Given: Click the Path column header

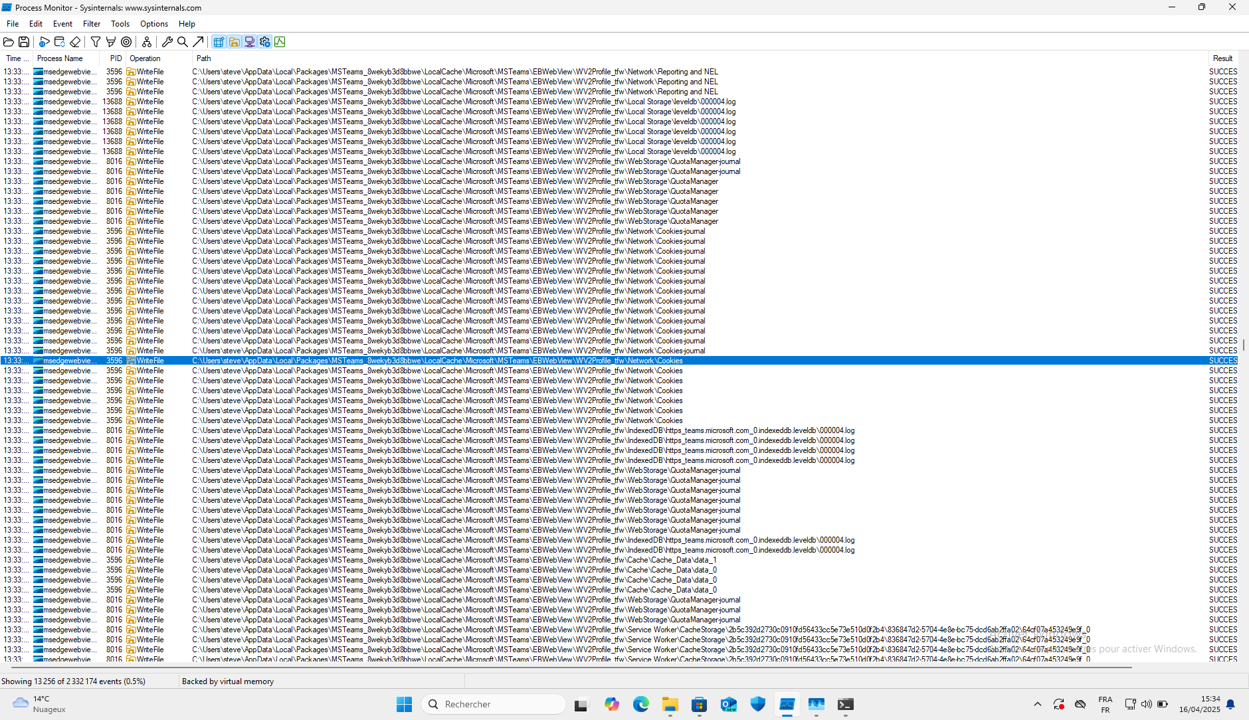Looking at the screenshot, I should click(x=203, y=58).
